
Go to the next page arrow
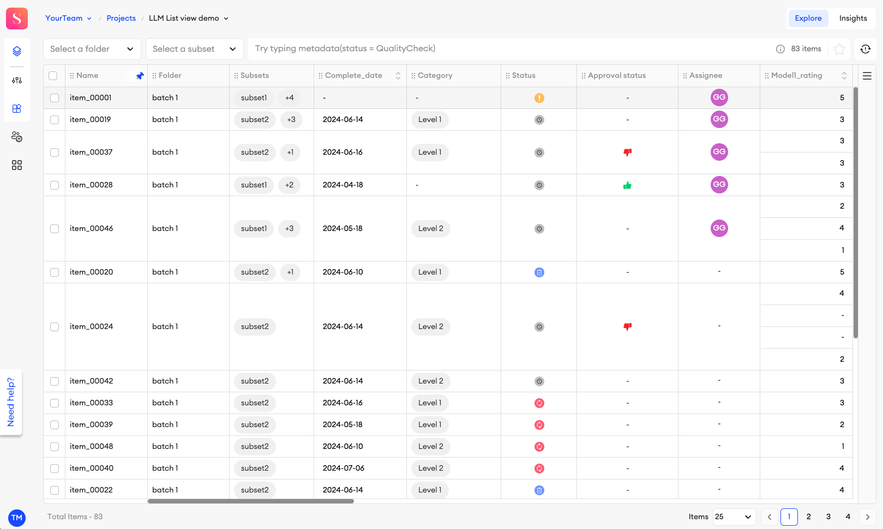point(868,517)
